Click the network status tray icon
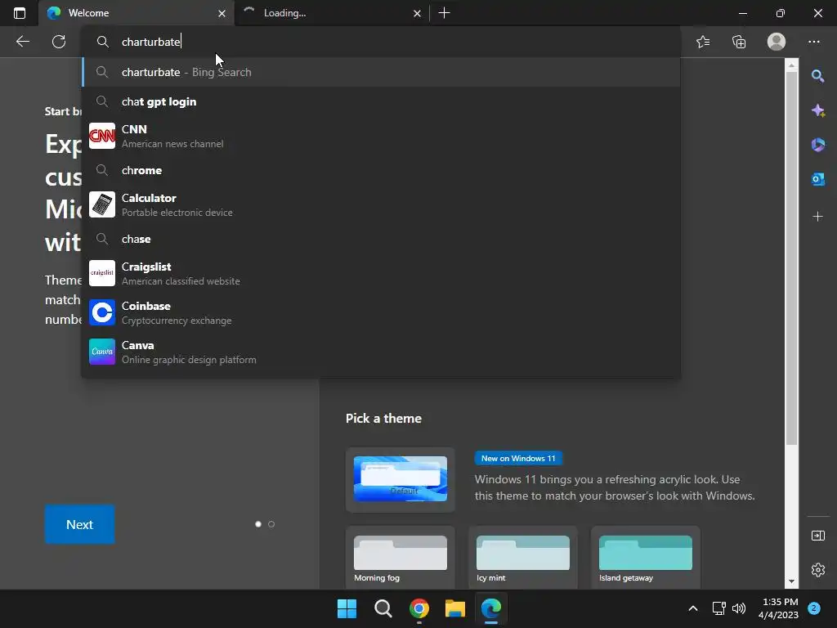This screenshot has height=628, width=837. pos(719,608)
